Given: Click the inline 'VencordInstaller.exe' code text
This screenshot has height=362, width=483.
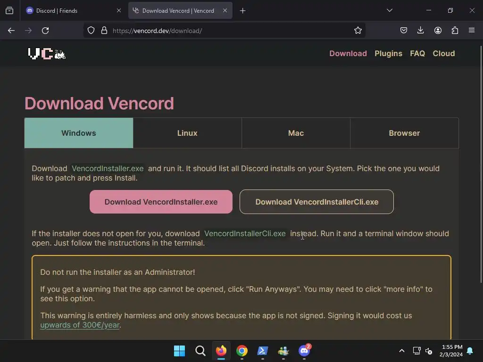Looking at the screenshot, I should [x=108, y=169].
